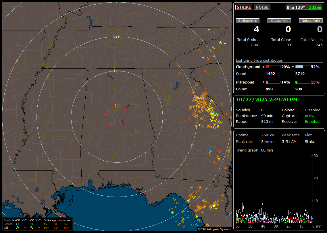Click the negative cloud-ground blue percentage bar
Screen dimensions: 327x233
[x=303, y=67]
